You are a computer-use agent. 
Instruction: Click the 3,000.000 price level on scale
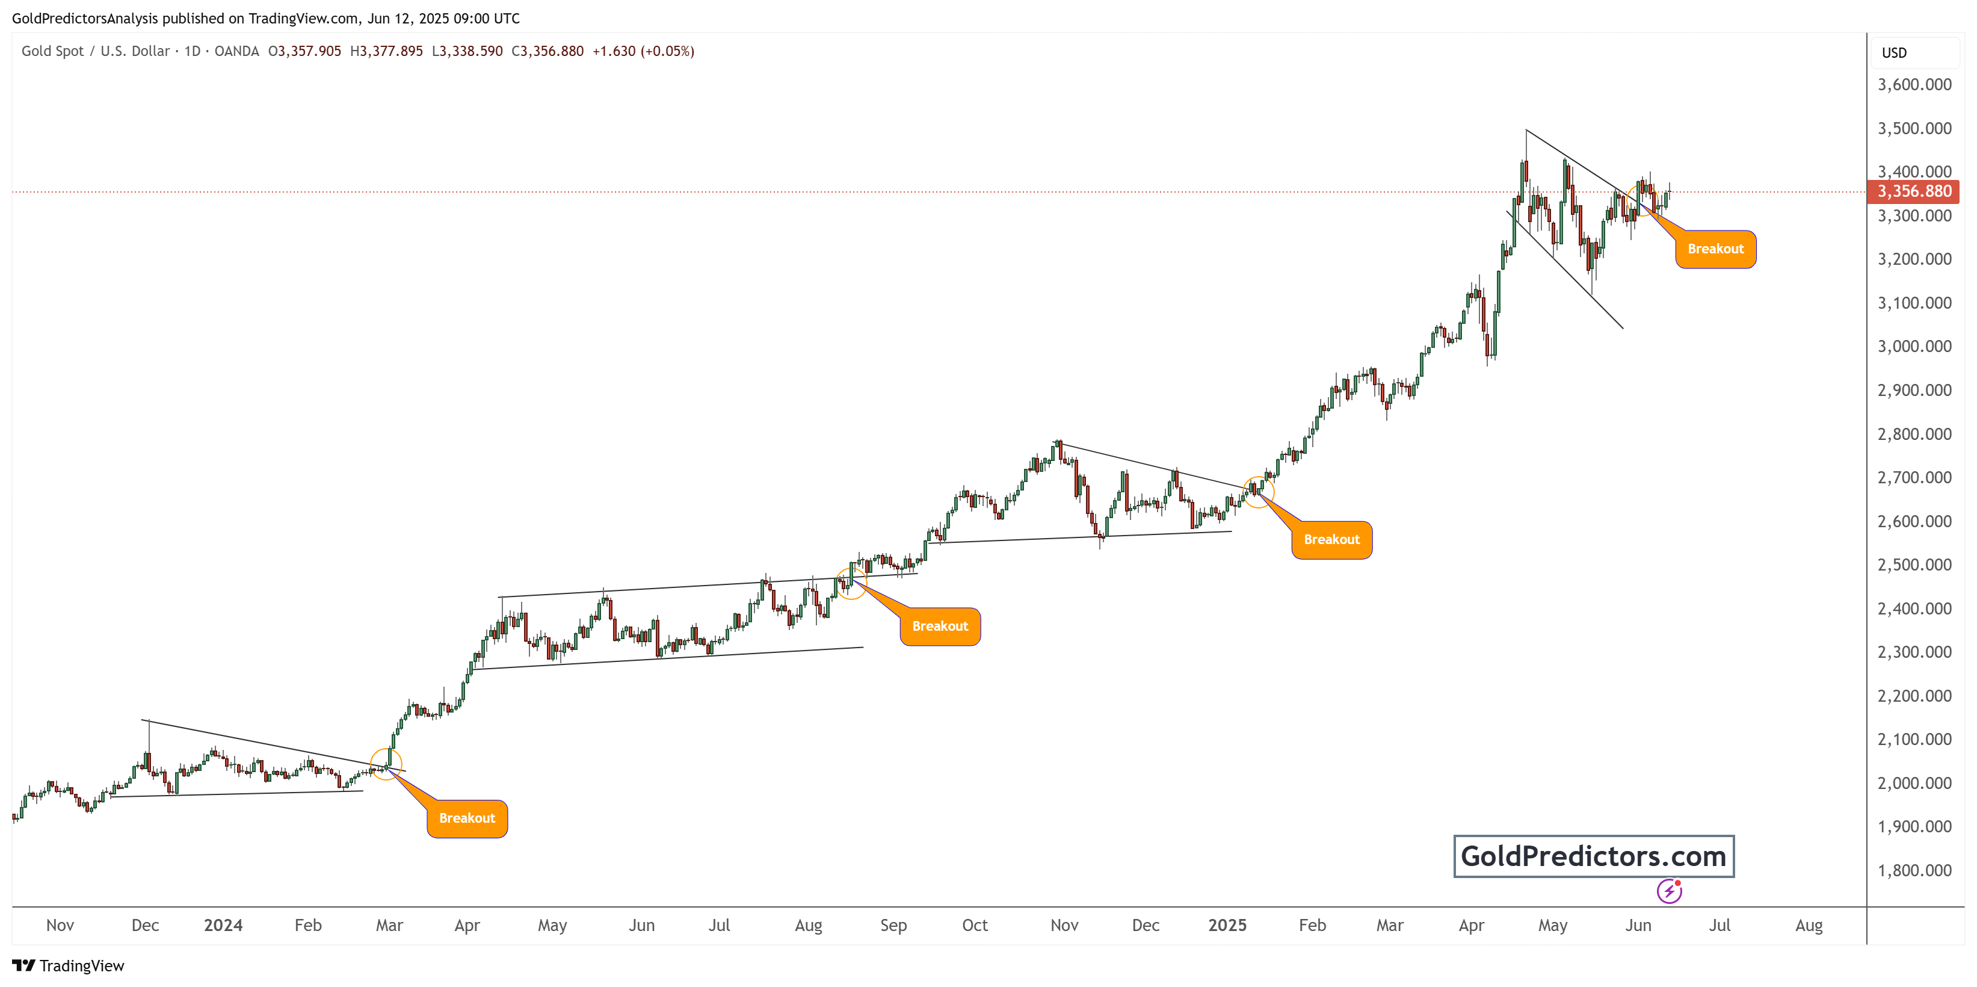1914,346
